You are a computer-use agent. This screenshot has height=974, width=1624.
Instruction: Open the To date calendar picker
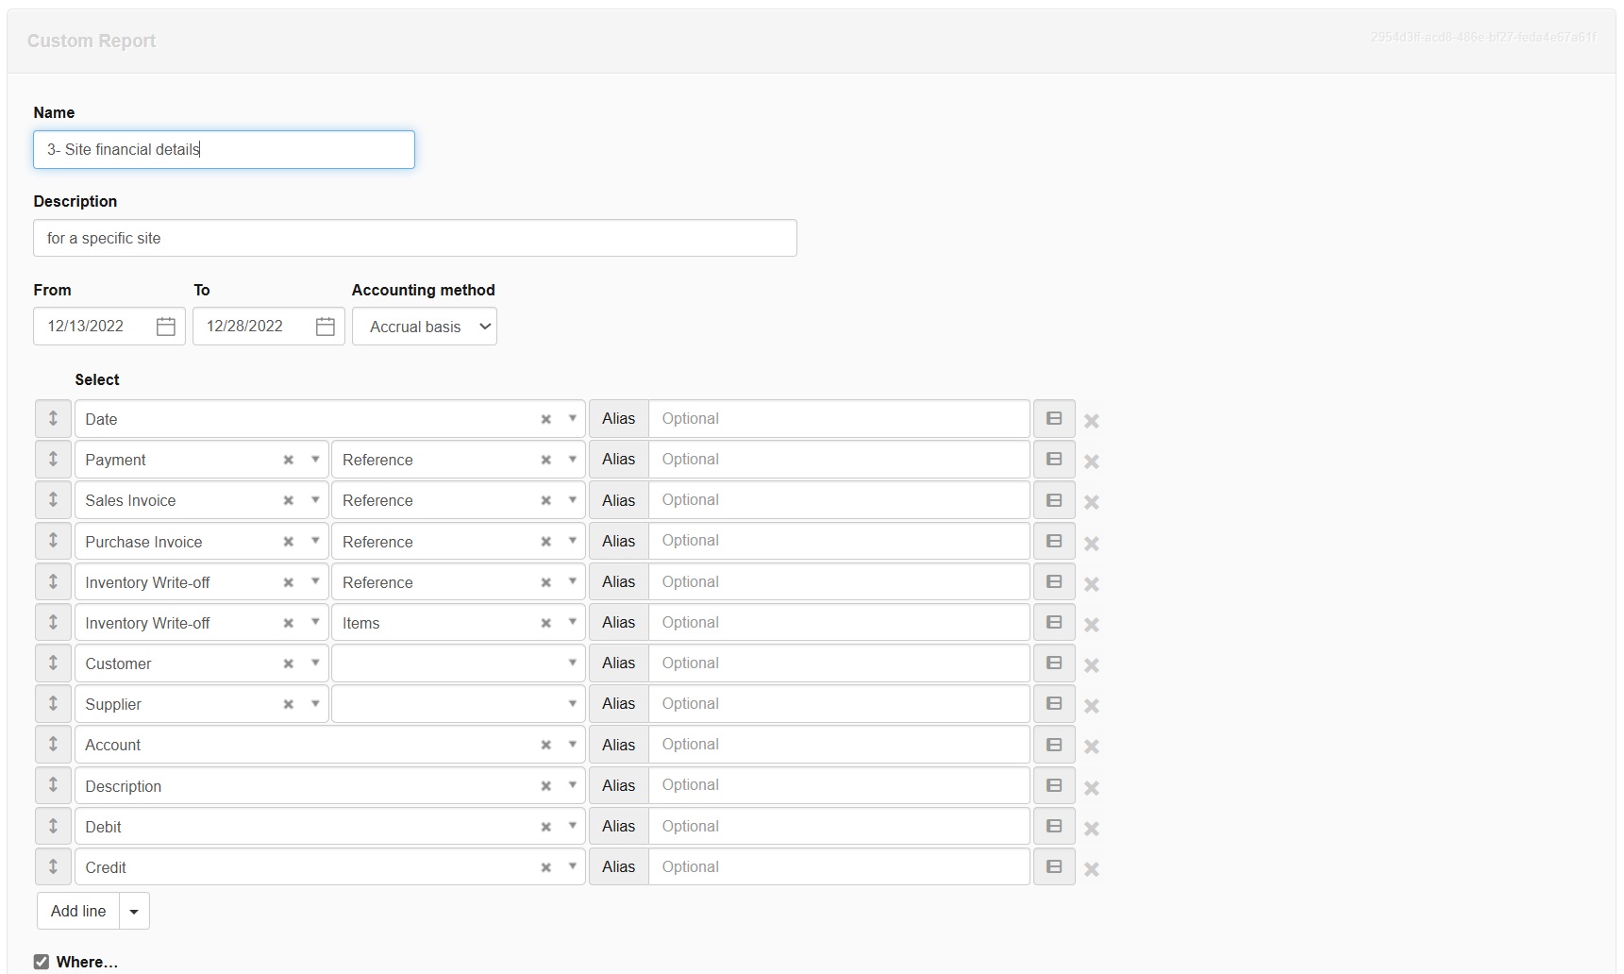(326, 327)
